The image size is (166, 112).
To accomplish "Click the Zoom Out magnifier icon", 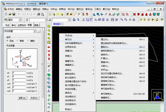I will coord(49,38).
